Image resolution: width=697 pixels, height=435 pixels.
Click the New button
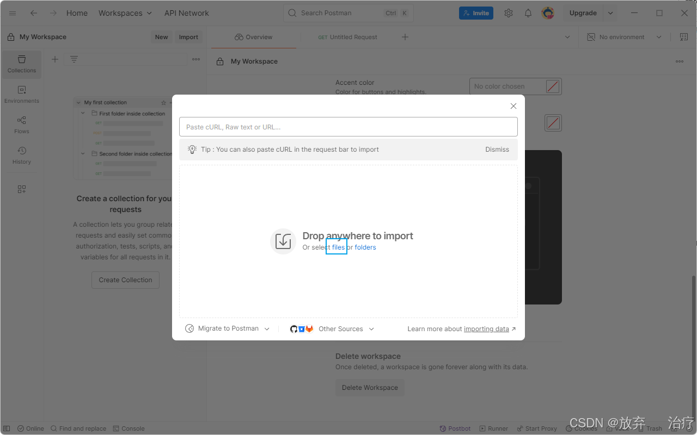[x=162, y=37]
